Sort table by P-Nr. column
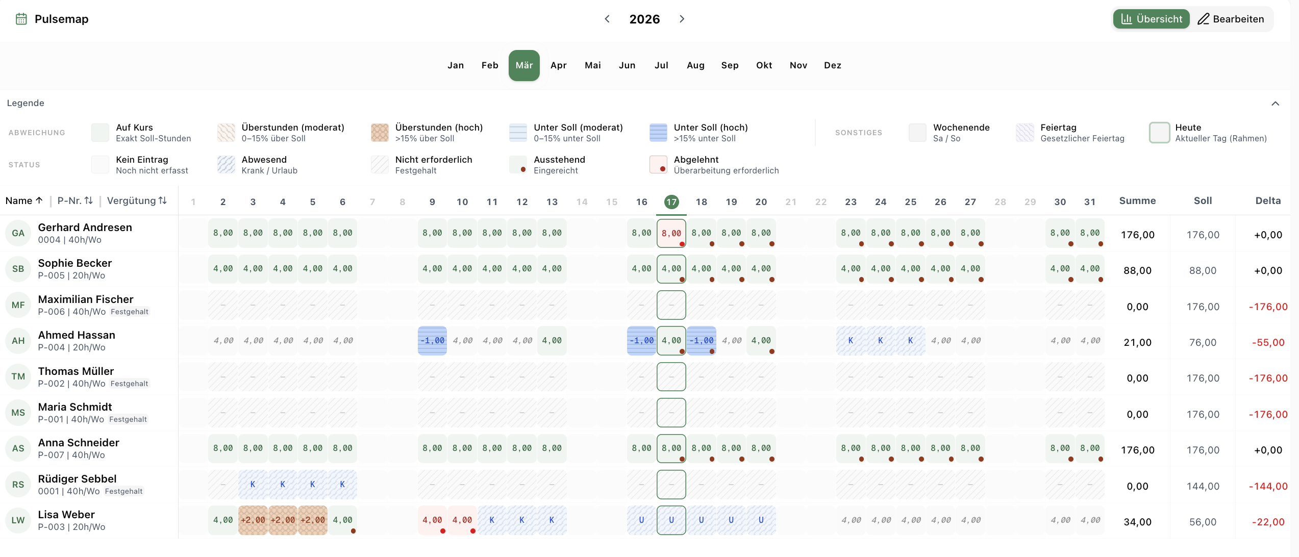The width and height of the screenshot is (1299, 557). click(75, 201)
